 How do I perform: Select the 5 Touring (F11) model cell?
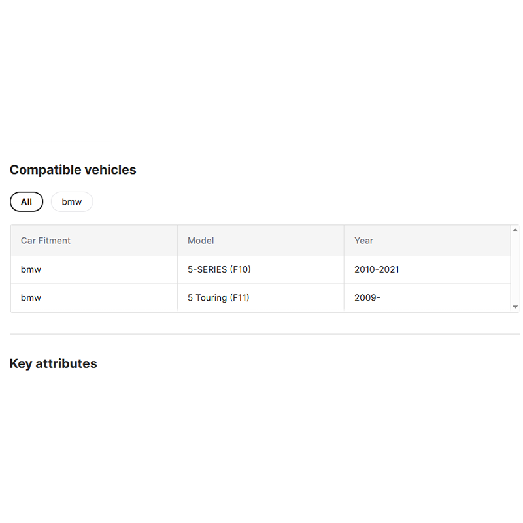(218, 298)
